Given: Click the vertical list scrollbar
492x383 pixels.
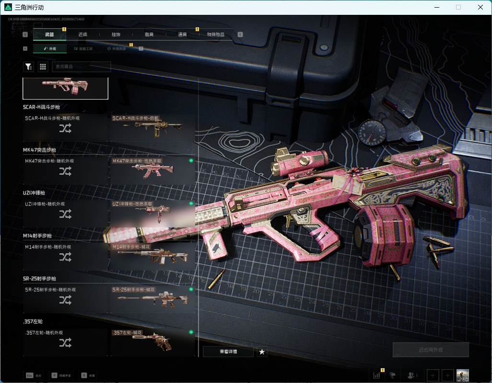Looking at the screenshot, I should coord(199,217).
